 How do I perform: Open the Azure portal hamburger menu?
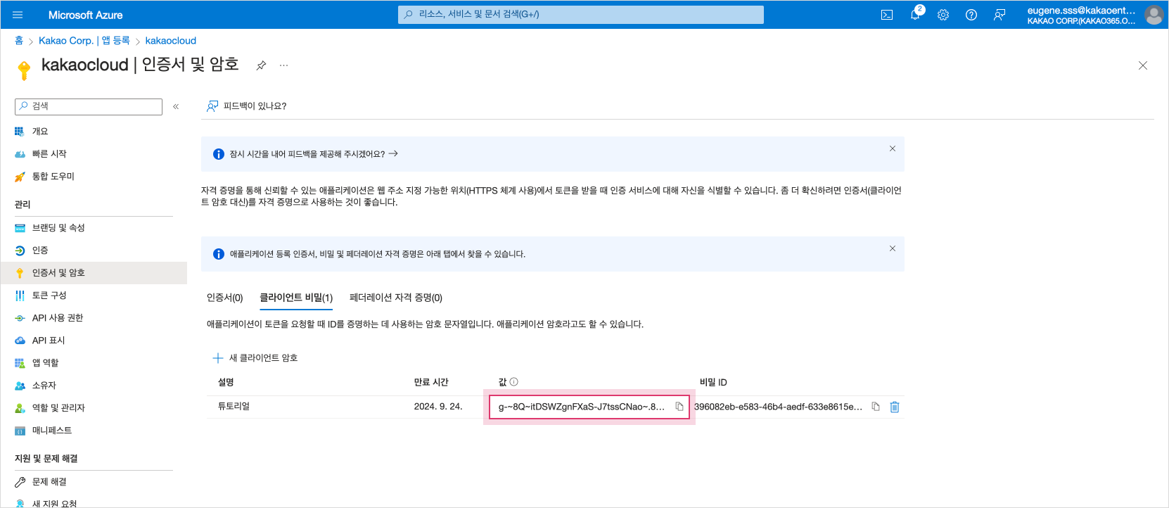pyautogui.click(x=18, y=15)
